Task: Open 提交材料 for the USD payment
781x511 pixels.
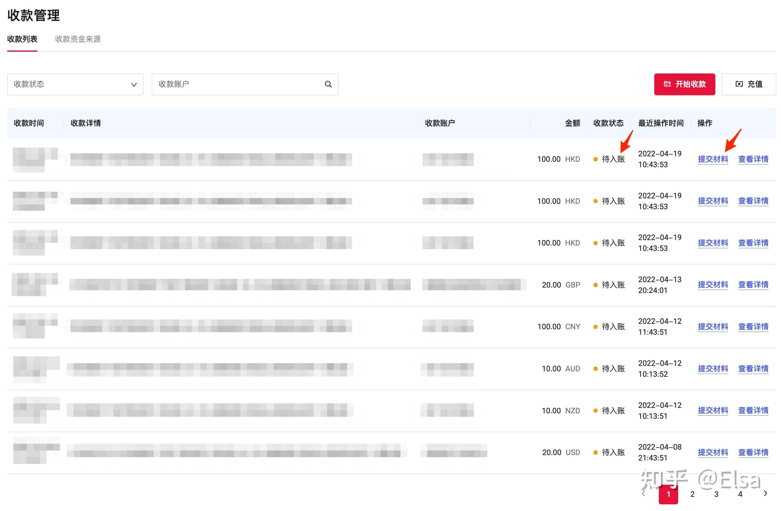Action: pyautogui.click(x=713, y=452)
